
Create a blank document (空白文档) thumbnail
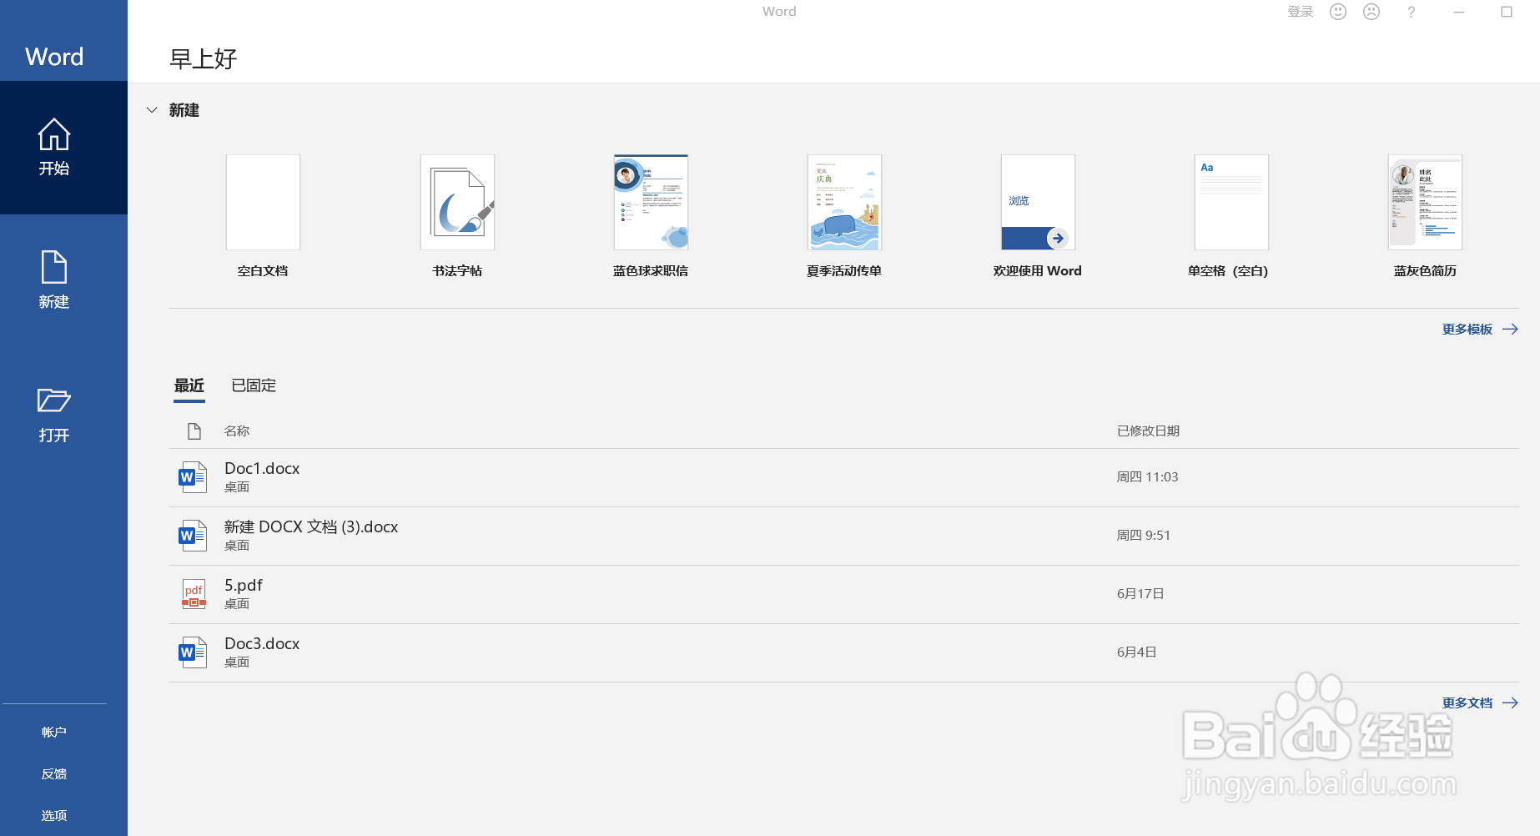pos(263,202)
